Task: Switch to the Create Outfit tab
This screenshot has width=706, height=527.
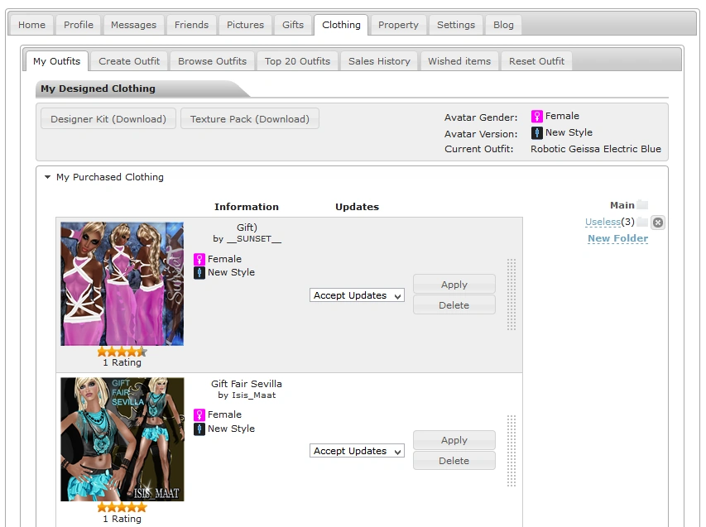Action: click(x=129, y=61)
